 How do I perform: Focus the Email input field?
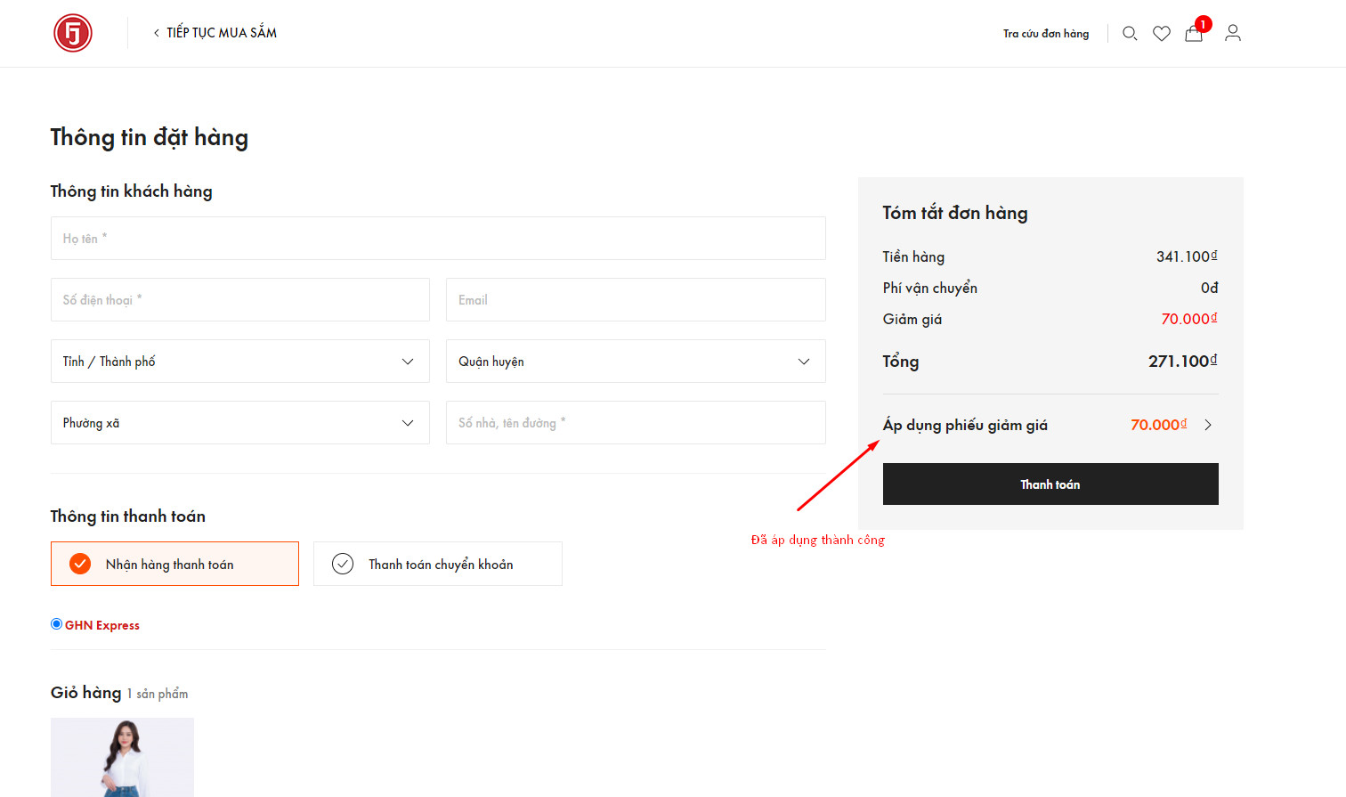[636, 300]
